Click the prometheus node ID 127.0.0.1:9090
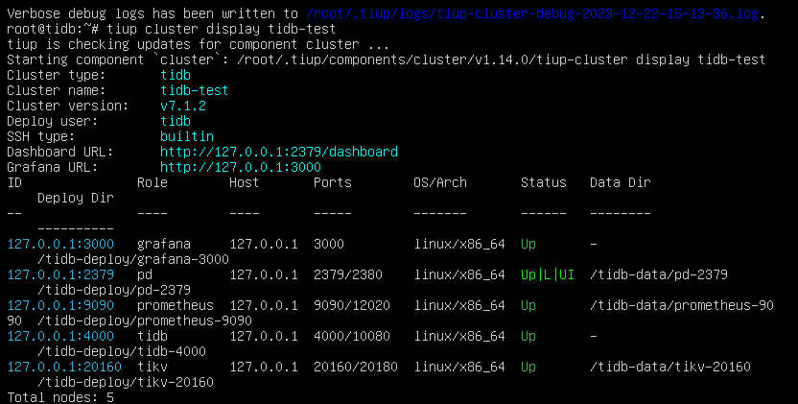 [x=60, y=305]
